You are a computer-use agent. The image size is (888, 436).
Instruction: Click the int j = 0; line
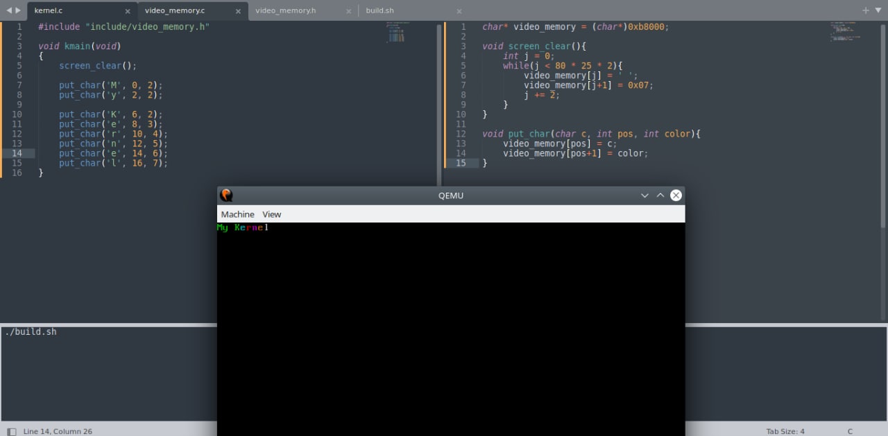[x=529, y=55]
